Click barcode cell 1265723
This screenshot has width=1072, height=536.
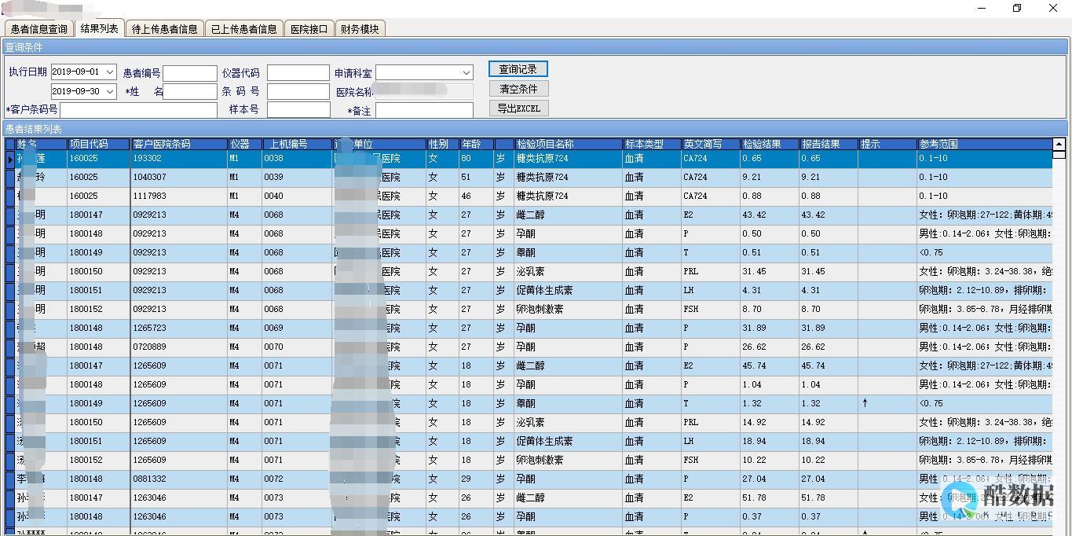click(178, 328)
